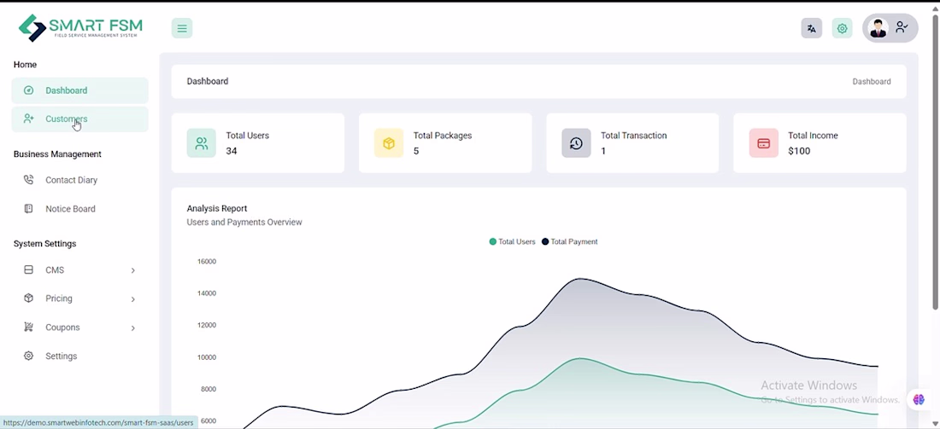Click the Customers add-user icon

click(28, 119)
